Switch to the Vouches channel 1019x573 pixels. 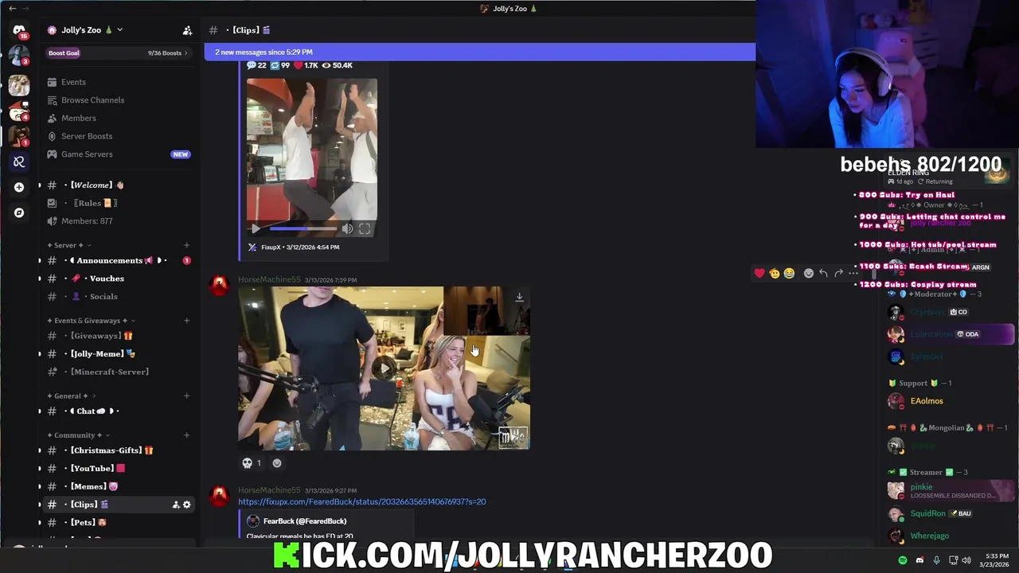pyautogui.click(x=118, y=279)
